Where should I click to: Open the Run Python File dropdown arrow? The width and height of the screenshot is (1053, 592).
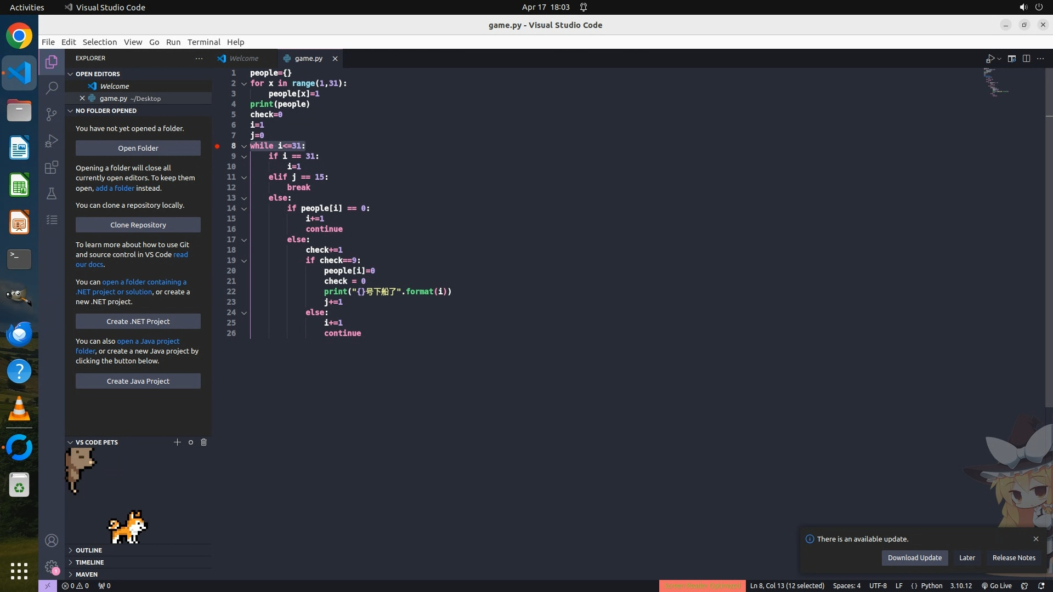(x=999, y=59)
